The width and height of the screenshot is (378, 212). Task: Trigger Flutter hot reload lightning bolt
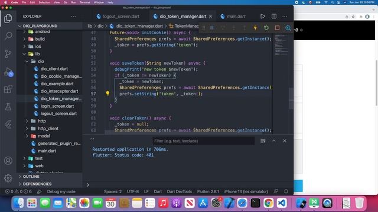click(255, 28)
